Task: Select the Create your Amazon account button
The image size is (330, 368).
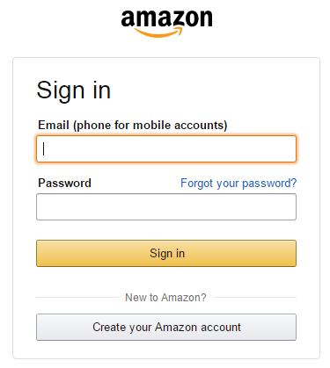Action: (x=166, y=327)
